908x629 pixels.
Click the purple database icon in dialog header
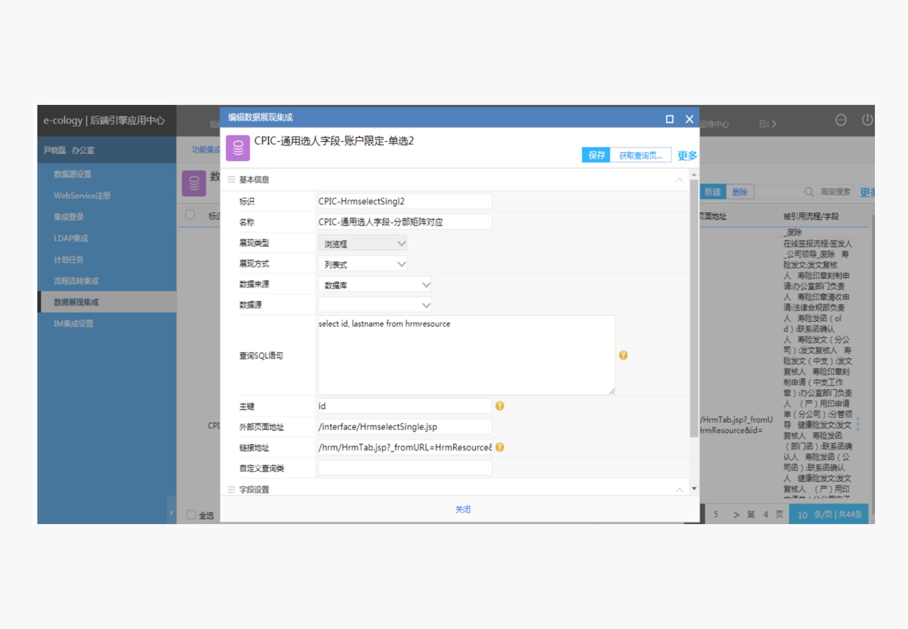tap(238, 148)
